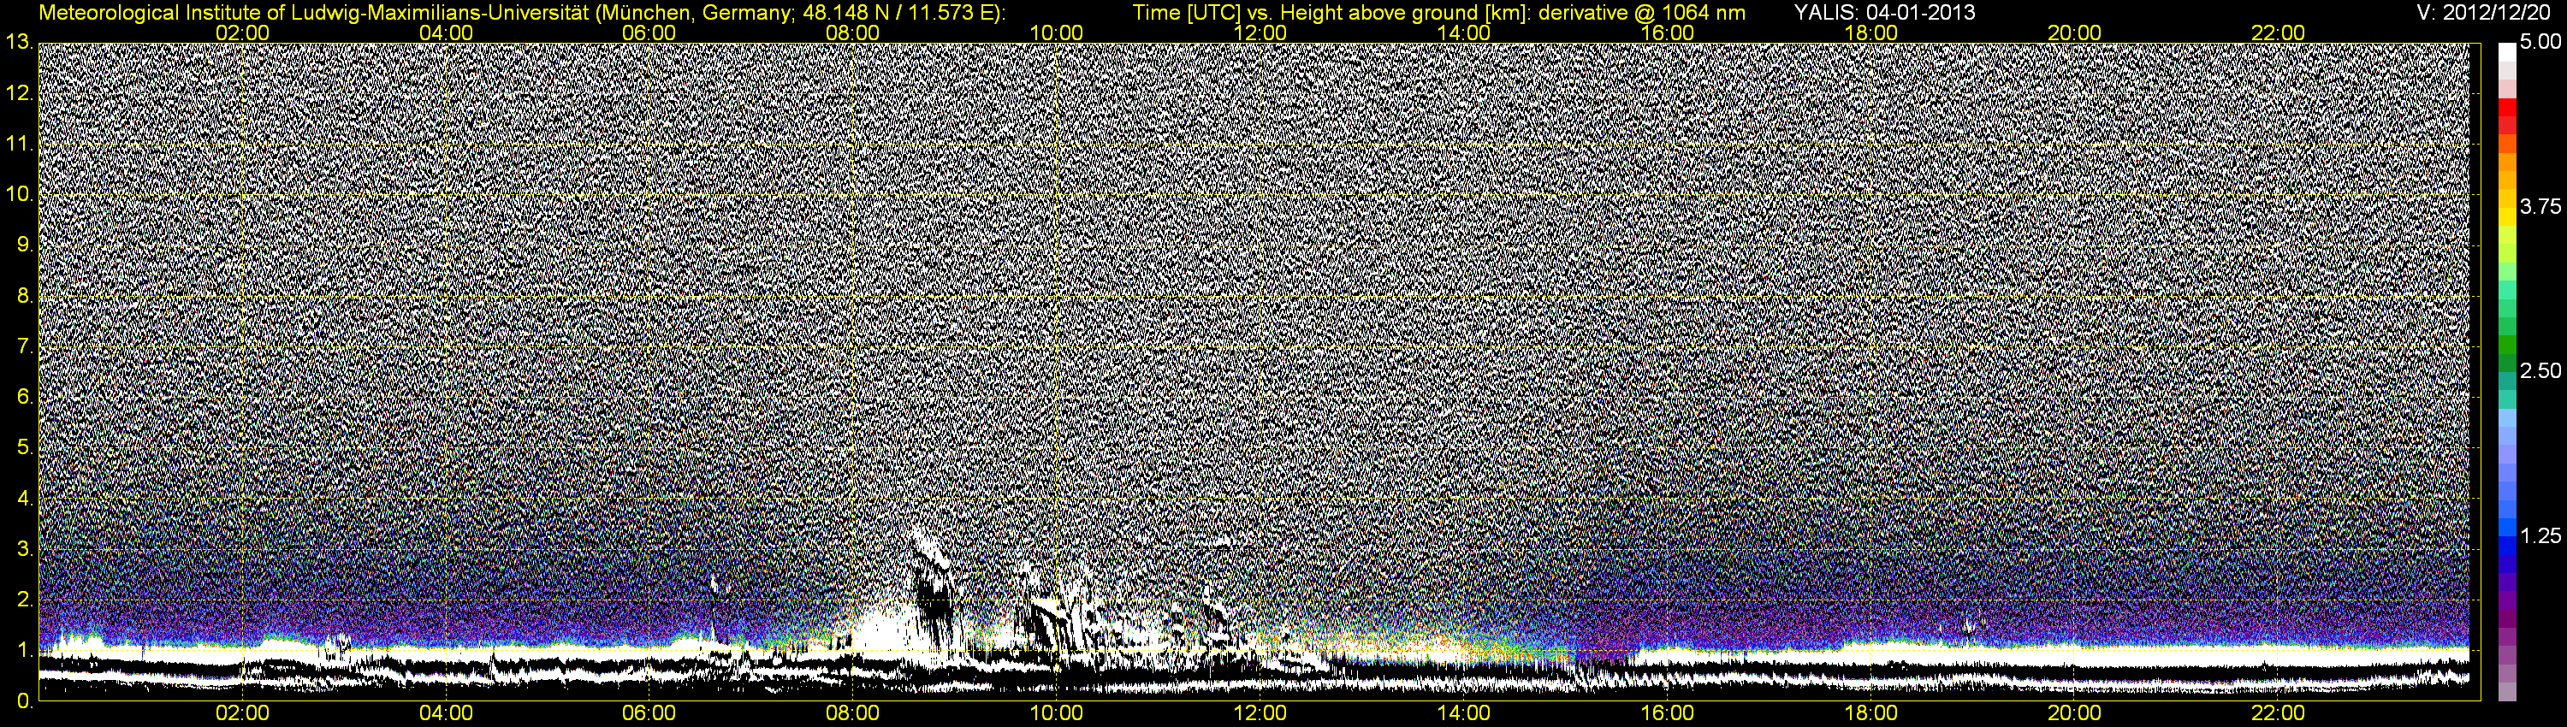2567x727 pixels.
Task: Click the 1.25 value on the color scale
Action: 2540,535
